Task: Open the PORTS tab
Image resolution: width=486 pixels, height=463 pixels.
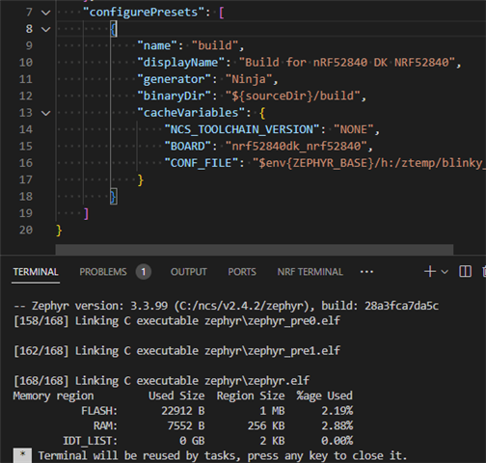Action: (x=242, y=272)
